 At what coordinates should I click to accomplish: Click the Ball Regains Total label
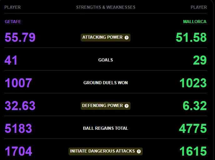(x=105, y=128)
